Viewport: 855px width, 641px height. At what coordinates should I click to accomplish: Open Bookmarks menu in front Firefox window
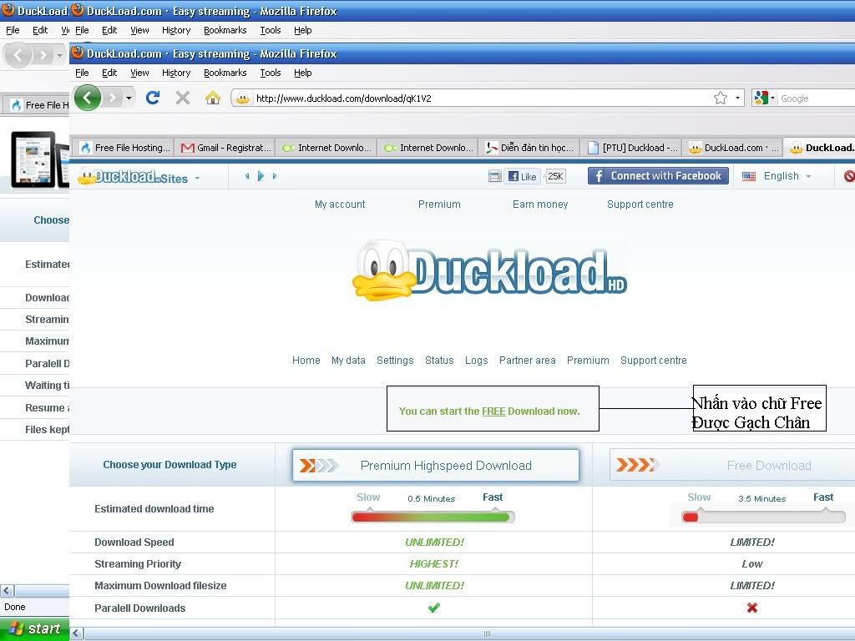click(x=225, y=73)
